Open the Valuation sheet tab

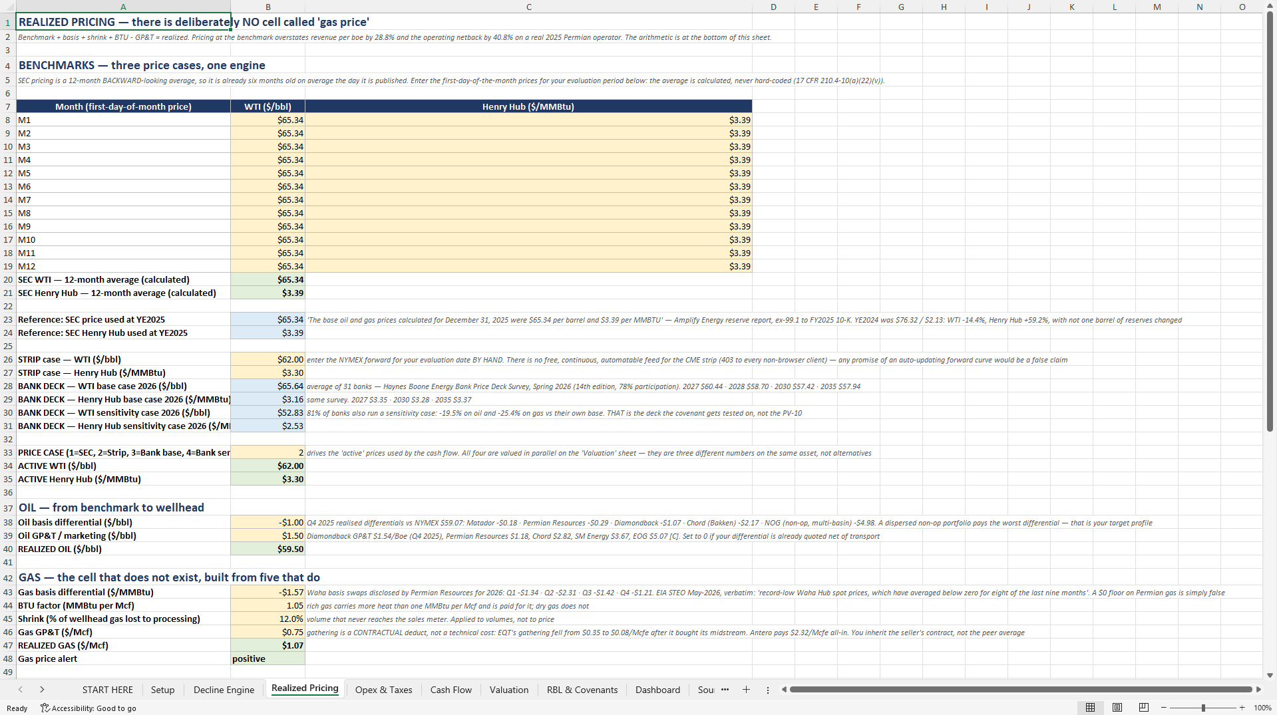(509, 690)
